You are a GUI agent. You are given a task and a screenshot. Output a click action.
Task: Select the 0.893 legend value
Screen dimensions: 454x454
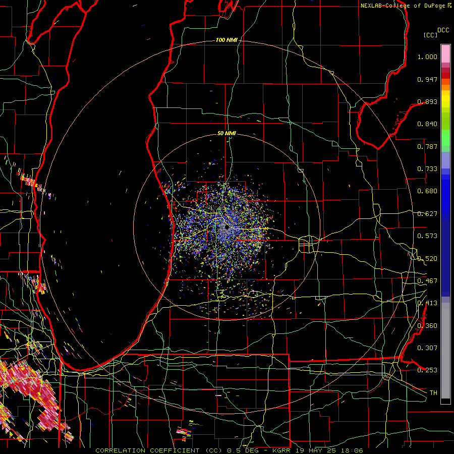tap(427, 101)
